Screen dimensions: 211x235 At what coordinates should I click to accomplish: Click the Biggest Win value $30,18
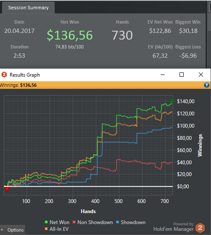pos(188,31)
